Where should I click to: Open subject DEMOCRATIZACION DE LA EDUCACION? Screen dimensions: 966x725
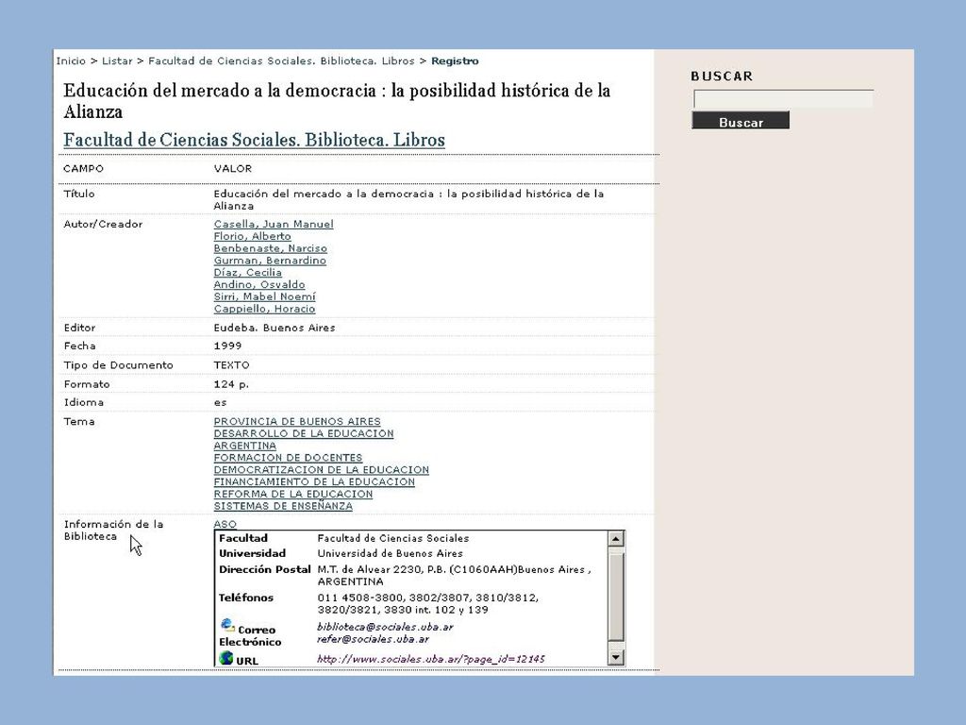(x=322, y=470)
